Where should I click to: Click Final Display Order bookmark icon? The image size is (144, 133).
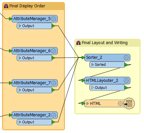point(6,6)
